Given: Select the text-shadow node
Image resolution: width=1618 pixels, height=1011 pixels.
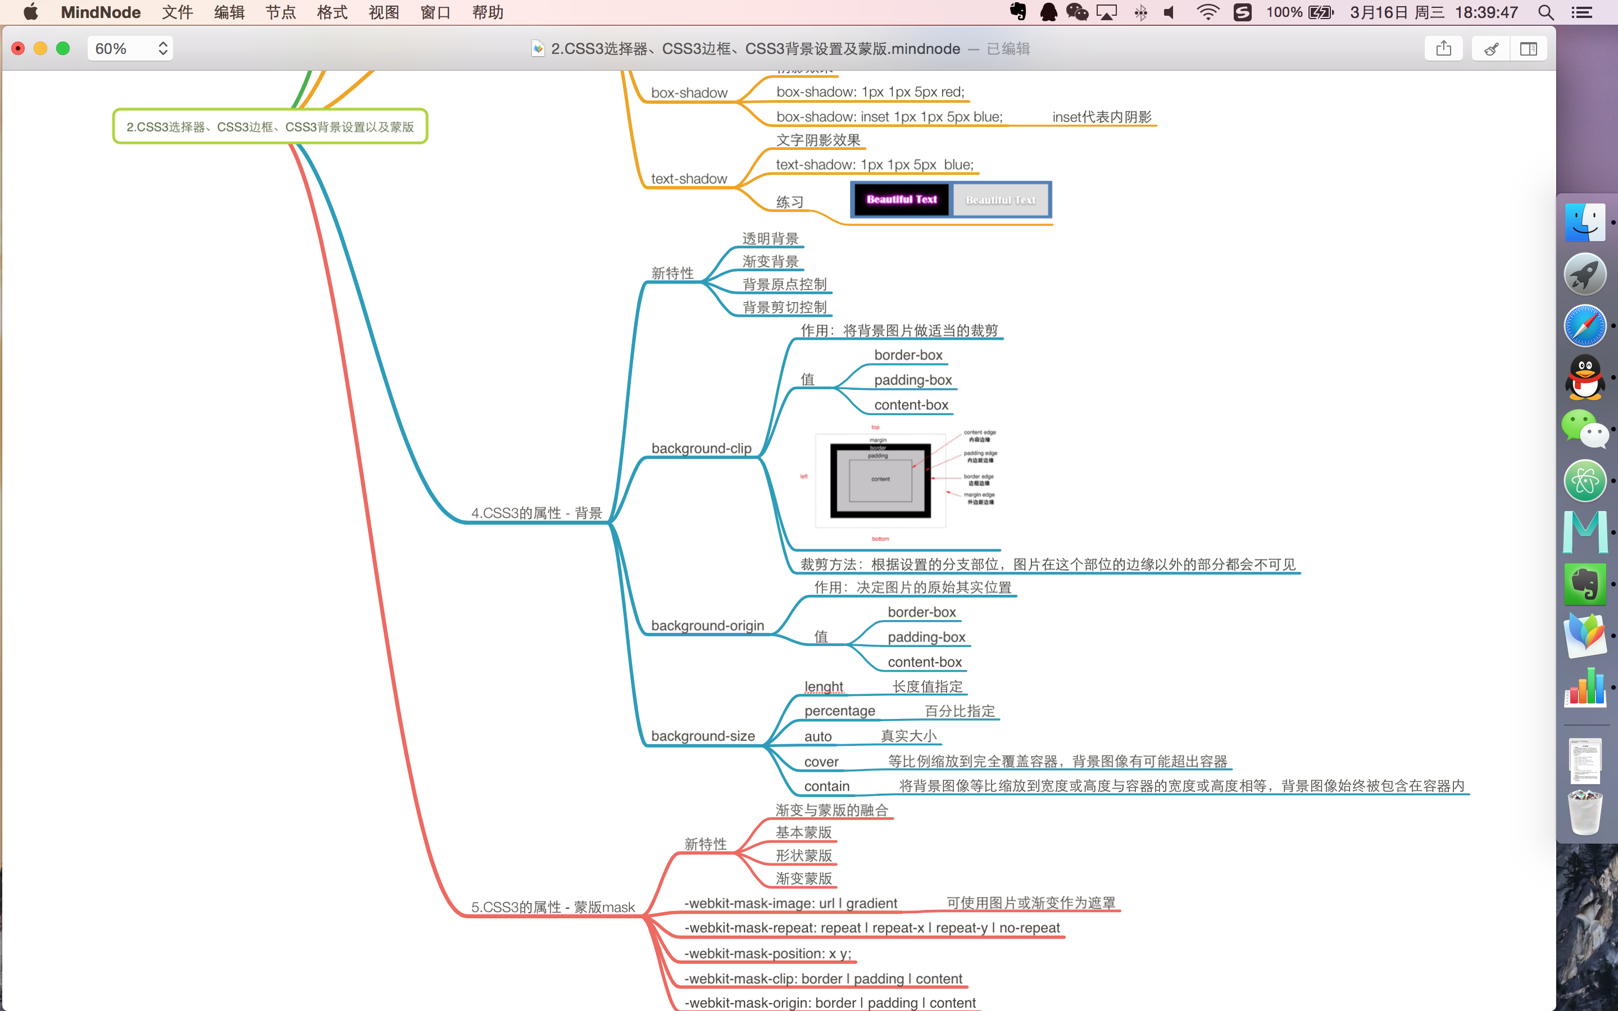Looking at the screenshot, I should tap(689, 179).
